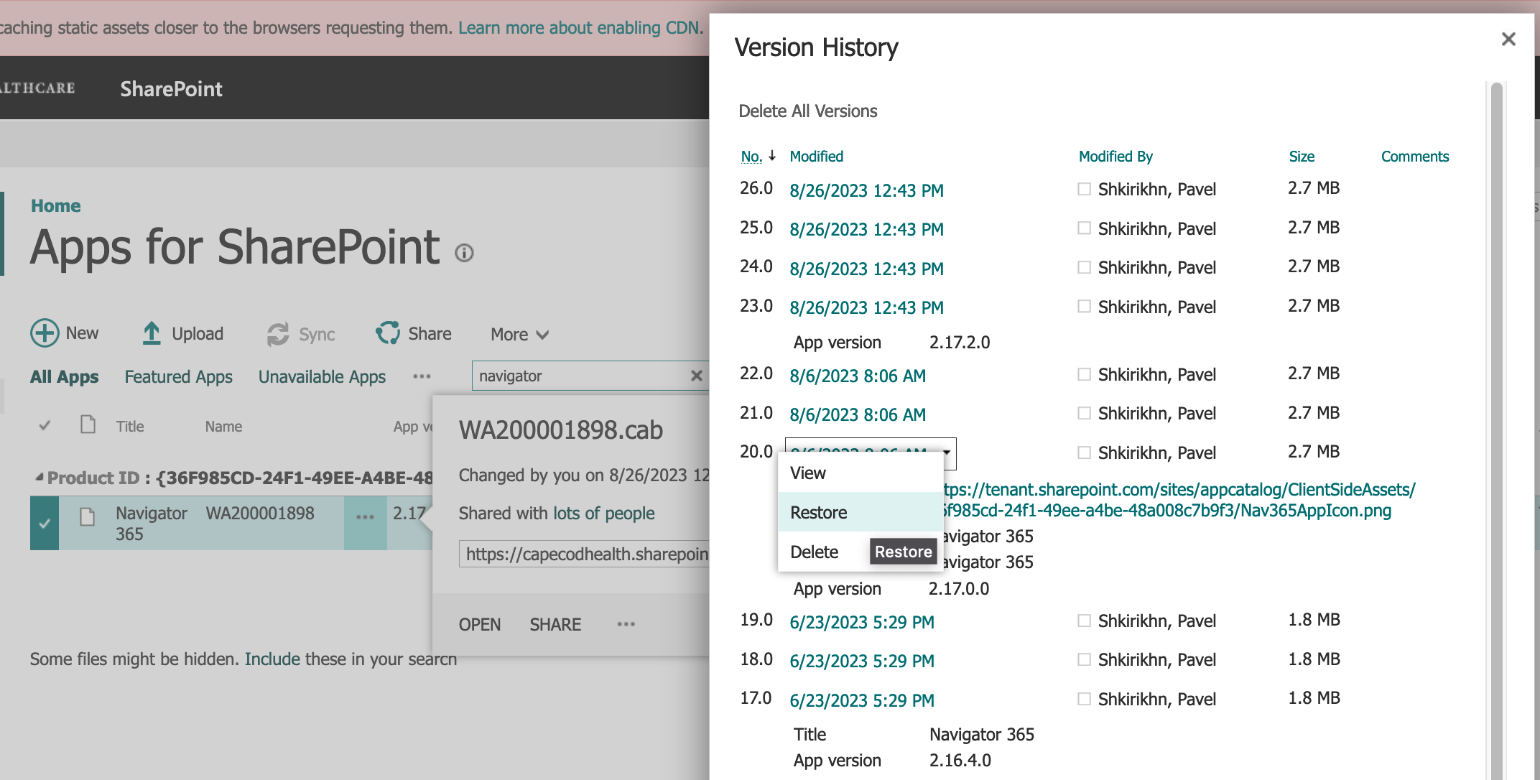Click Include hidden files link
Viewport: 1540px width, 780px height.
point(272,659)
